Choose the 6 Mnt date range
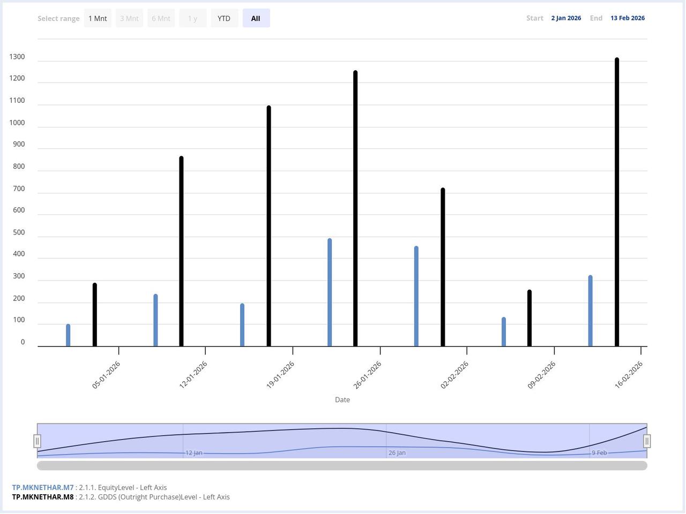 pos(161,18)
